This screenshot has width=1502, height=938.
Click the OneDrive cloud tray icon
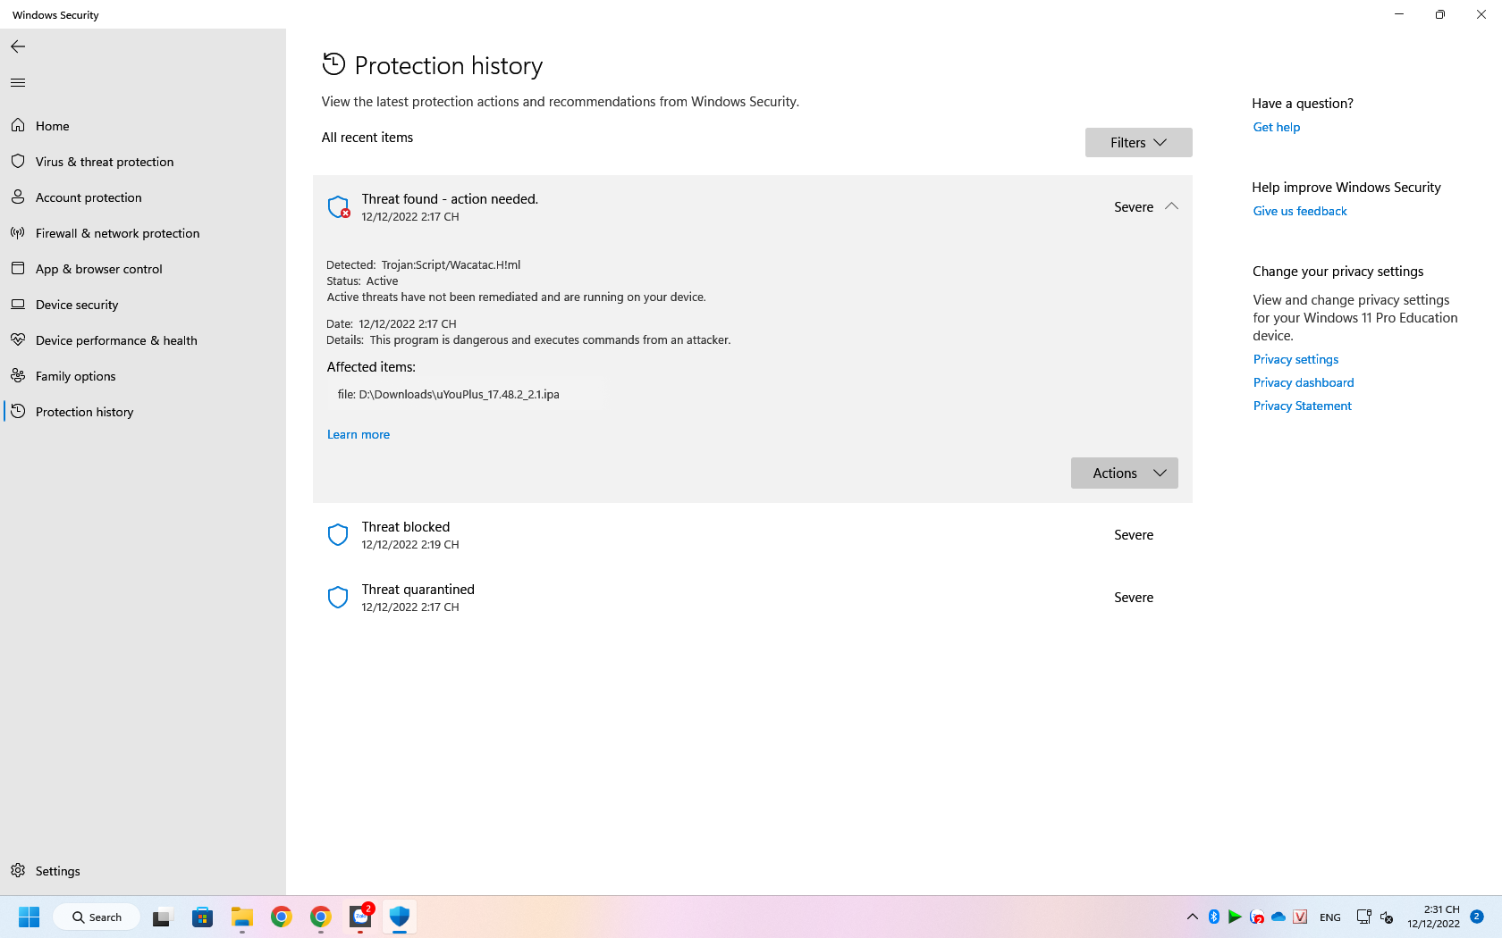[x=1278, y=917]
